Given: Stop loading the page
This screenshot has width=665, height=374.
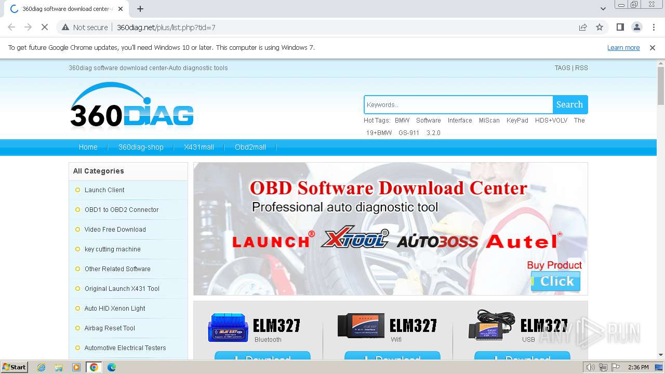Looking at the screenshot, I should tap(45, 28).
